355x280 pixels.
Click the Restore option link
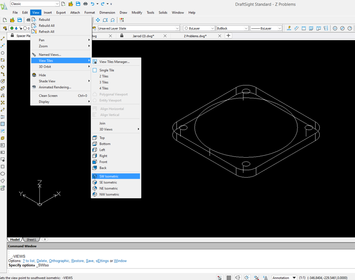click(x=77, y=261)
